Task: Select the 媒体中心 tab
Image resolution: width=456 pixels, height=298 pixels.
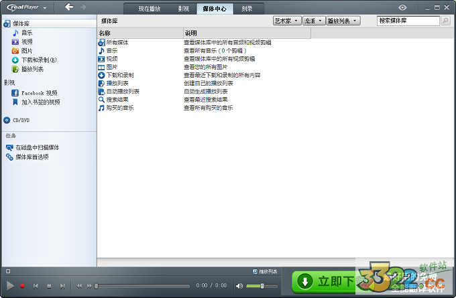Action: [215, 9]
